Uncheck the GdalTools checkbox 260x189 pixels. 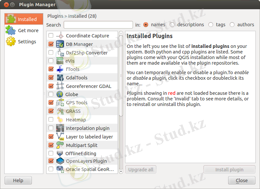[51, 77]
